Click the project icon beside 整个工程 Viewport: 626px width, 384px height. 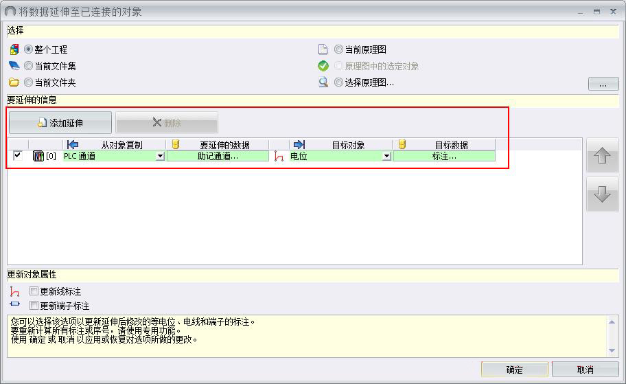(x=14, y=49)
